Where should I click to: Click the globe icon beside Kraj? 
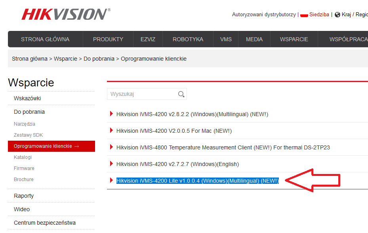pos(337,15)
